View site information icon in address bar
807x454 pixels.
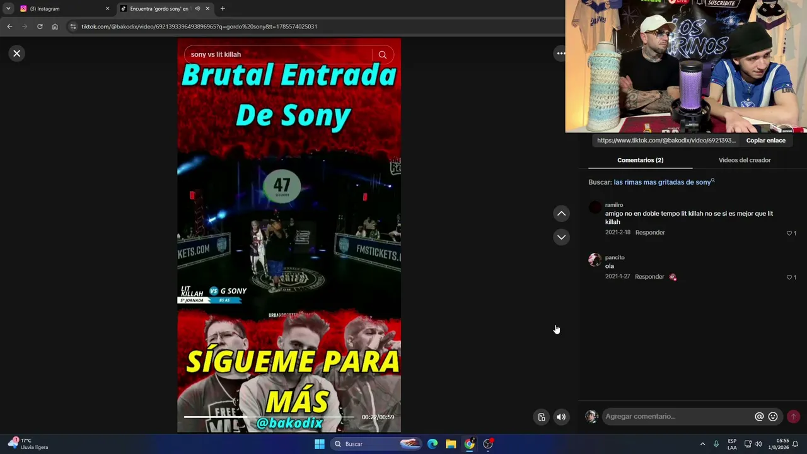tap(73, 26)
